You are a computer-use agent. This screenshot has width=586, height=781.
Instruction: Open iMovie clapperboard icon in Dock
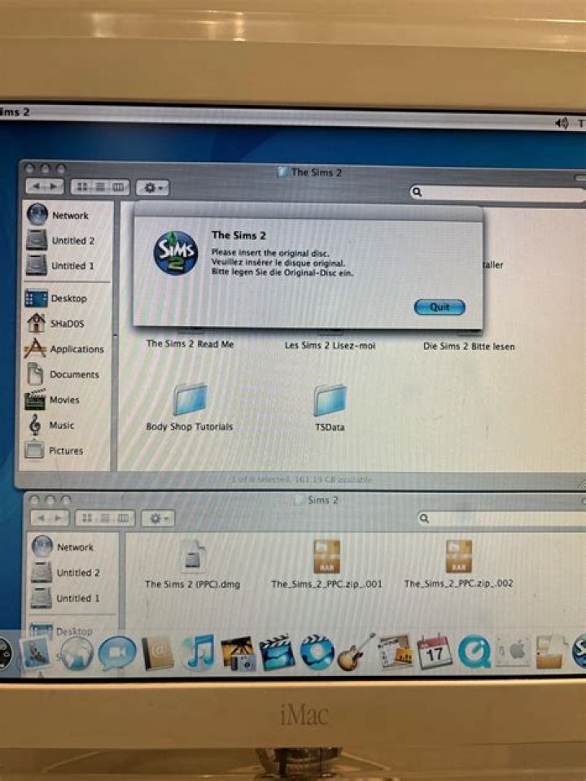[x=277, y=652]
